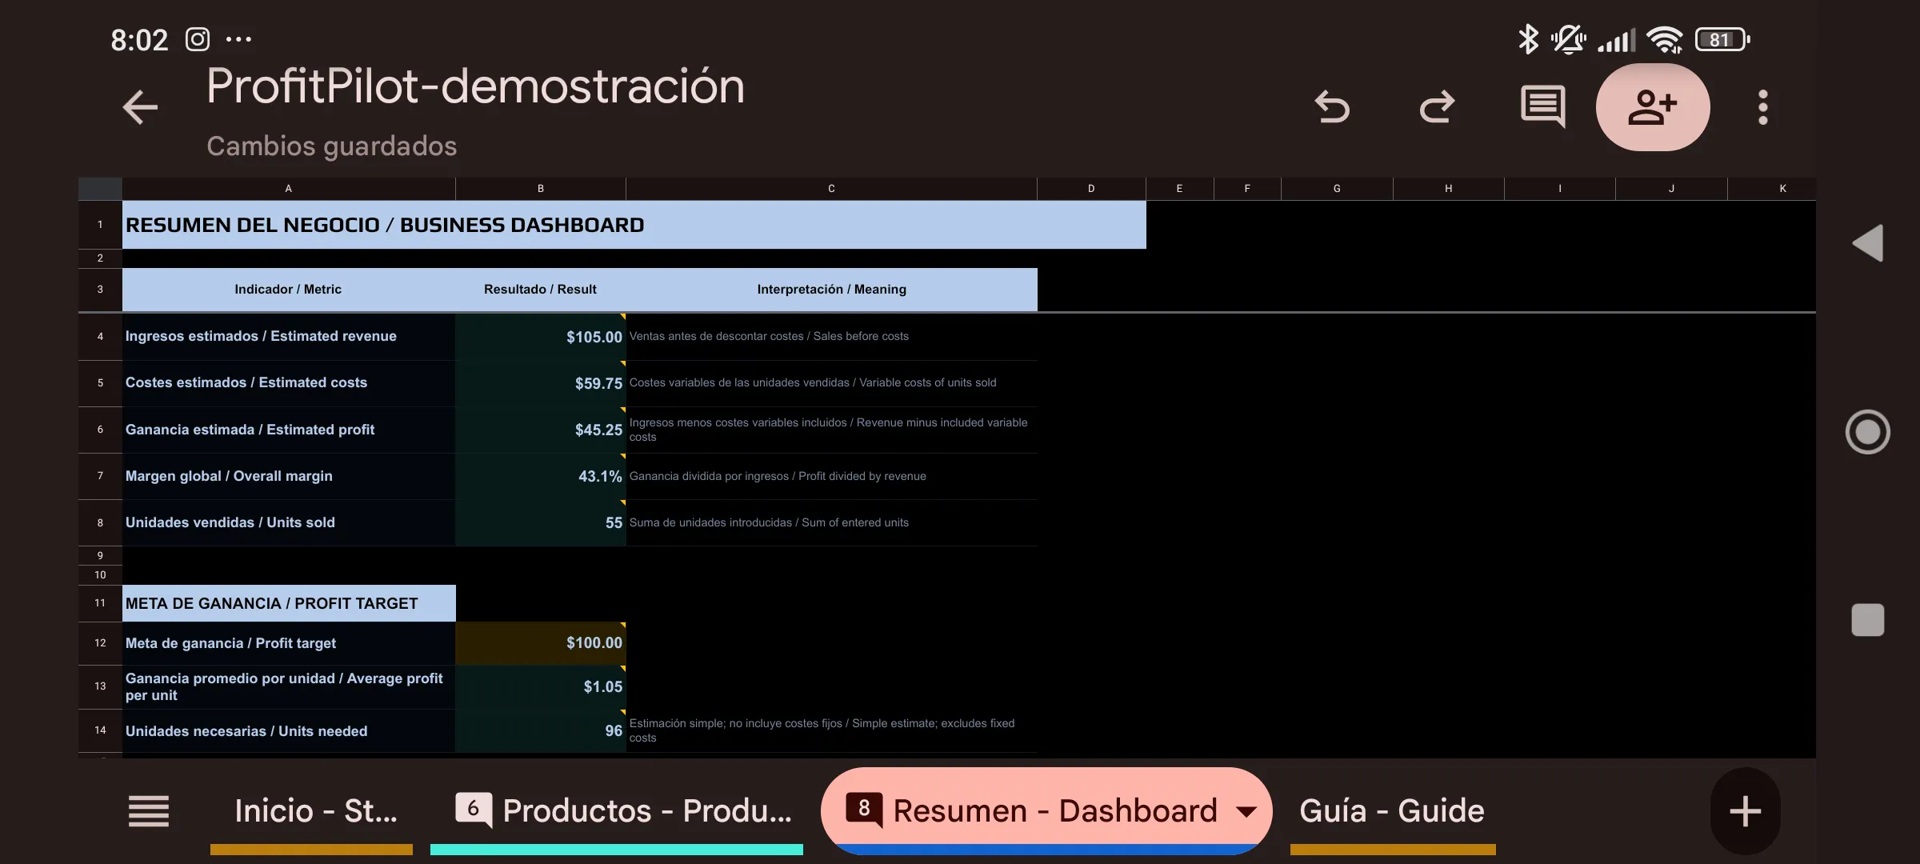Select the $1.05 average profit per unit cell
Screen dimensions: 1920x864
click(541, 686)
